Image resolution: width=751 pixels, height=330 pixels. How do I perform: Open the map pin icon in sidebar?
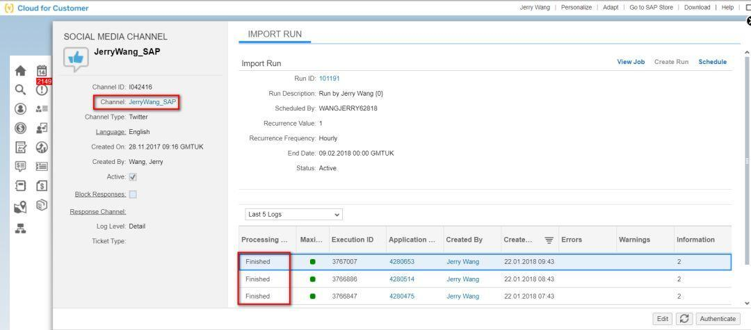20,207
